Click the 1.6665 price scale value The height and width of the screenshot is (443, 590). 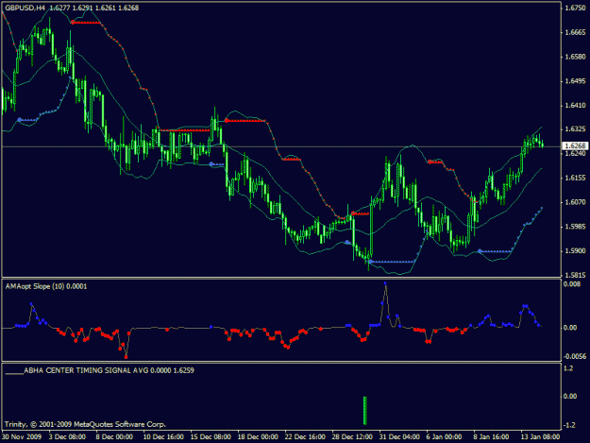575,32
